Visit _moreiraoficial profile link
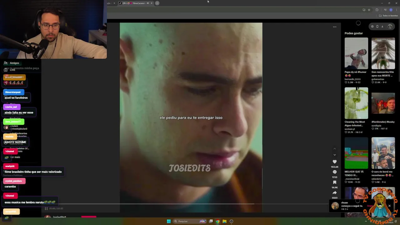 (352, 179)
